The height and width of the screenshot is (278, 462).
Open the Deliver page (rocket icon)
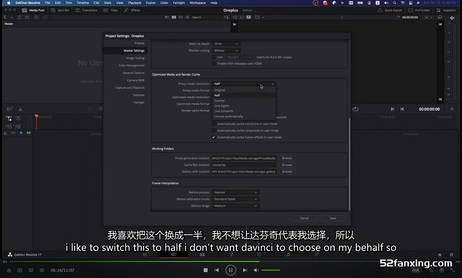[x=316, y=254]
